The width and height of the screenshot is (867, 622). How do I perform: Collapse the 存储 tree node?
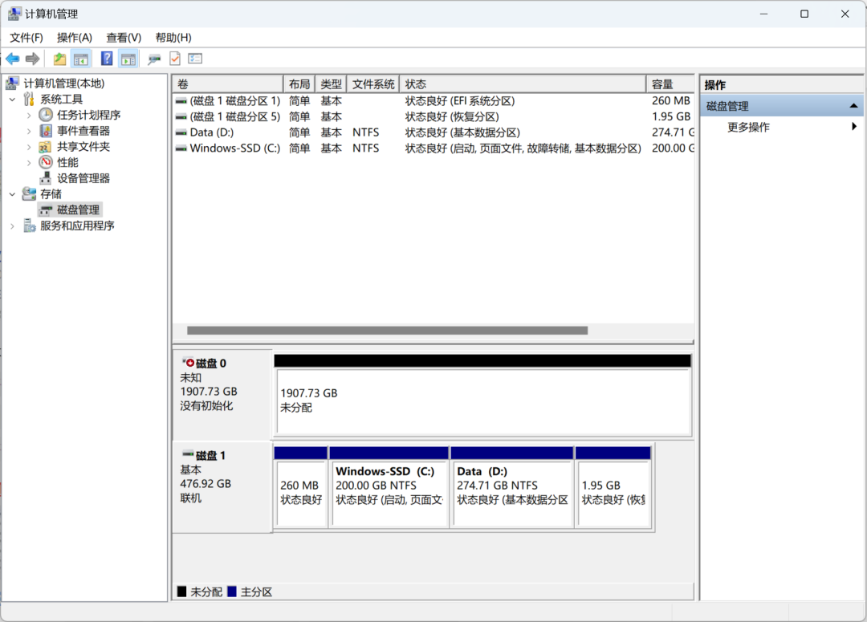tap(13, 194)
